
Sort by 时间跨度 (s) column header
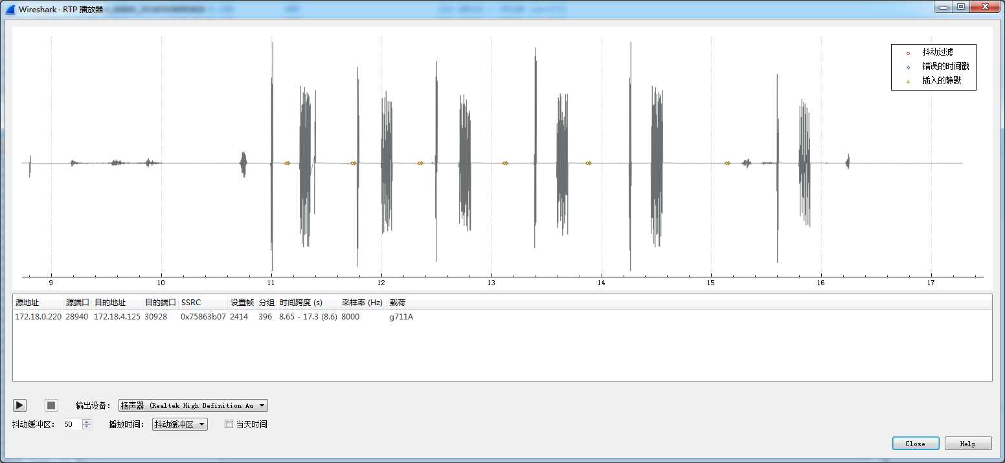click(x=308, y=302)
